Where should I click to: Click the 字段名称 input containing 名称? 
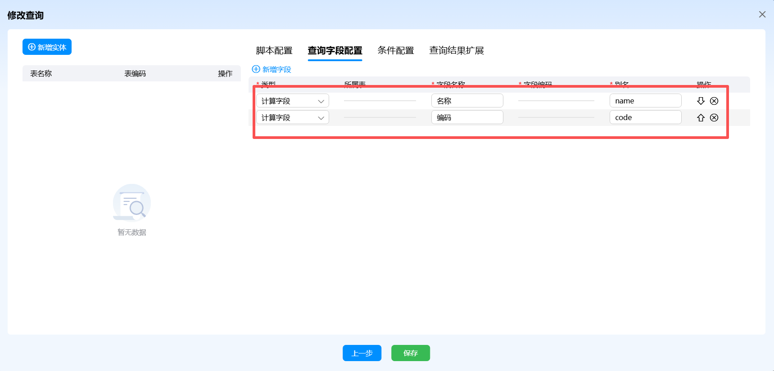(x=467, y=101)
